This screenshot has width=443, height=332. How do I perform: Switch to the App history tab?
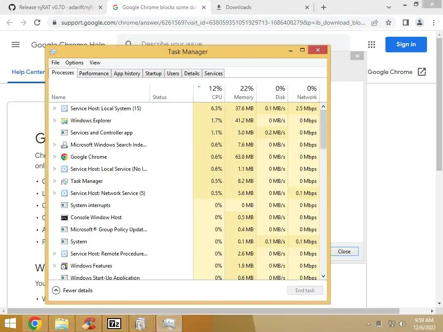pos(127,73)
